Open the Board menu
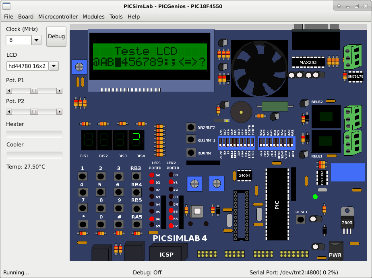This screenshot has width=372, height=278. click(26, 16)
